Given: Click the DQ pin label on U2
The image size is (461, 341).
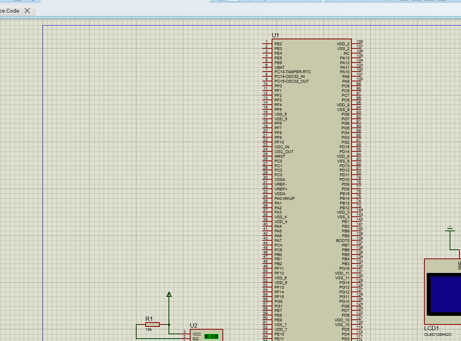Looking at the screenshot, I should pos(196,339).
